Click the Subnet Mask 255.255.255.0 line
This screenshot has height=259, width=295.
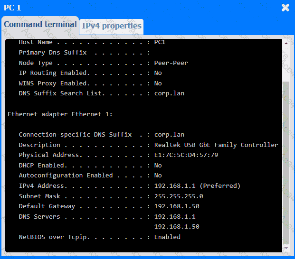(111, 196)
